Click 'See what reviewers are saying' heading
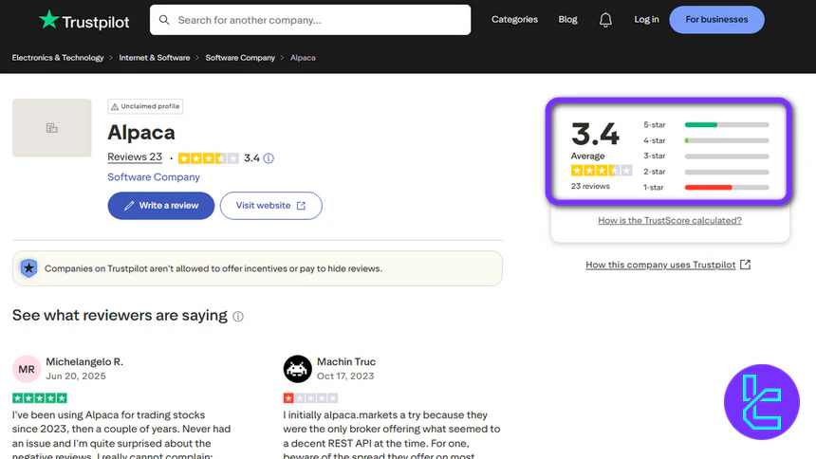The height and width of the screenshot is (459, 816). click(x=120, y=316)
